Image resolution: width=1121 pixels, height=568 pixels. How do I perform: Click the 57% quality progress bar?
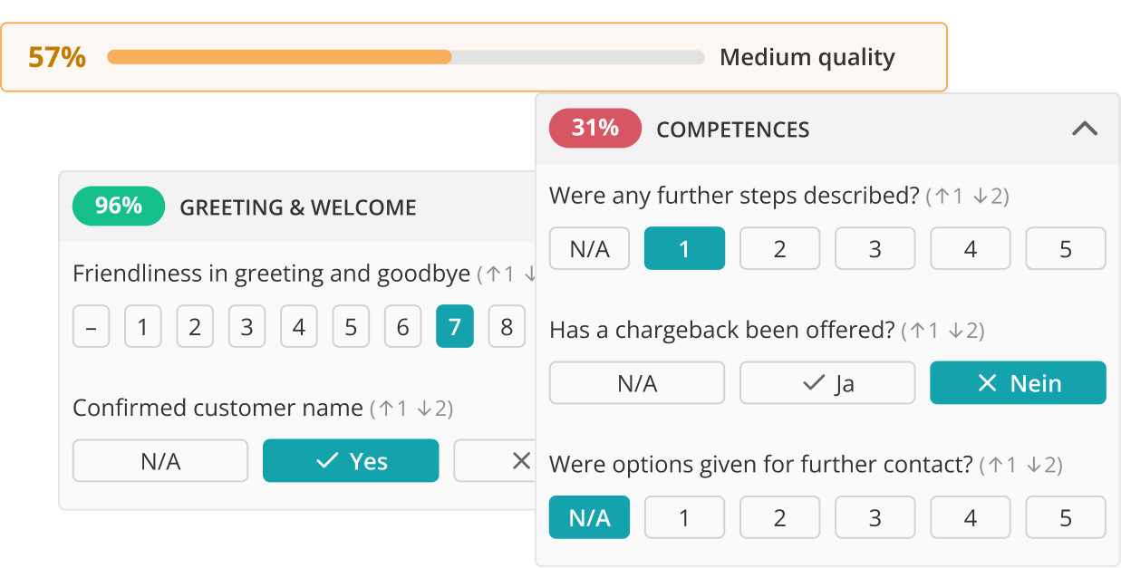[x=406, y=56]
